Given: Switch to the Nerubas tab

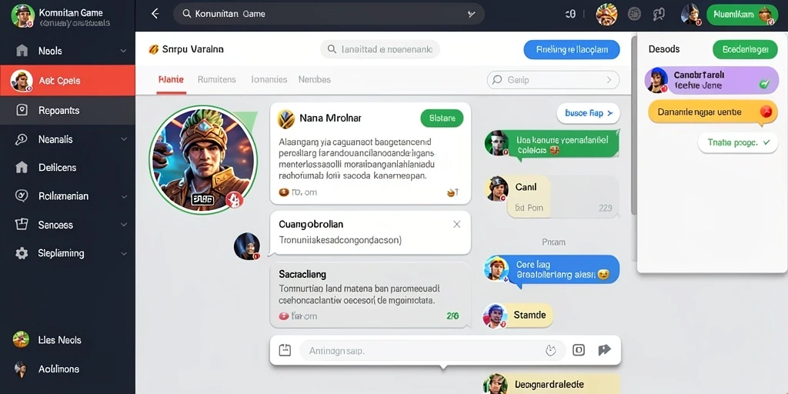Looking at the screenshot, I should [x=315, y=79].
